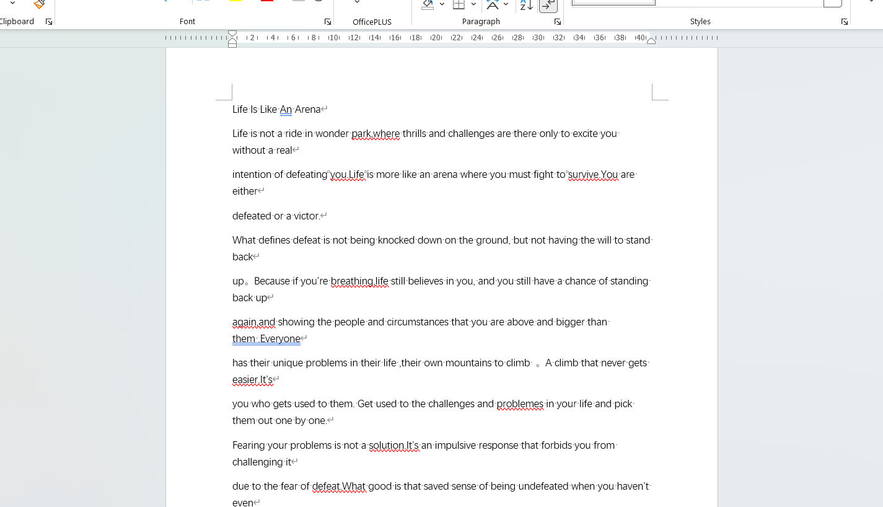Expand the OfficePLUS group dropdown arrow
This screenshot has width=883, height=507.
coord(357,2)
